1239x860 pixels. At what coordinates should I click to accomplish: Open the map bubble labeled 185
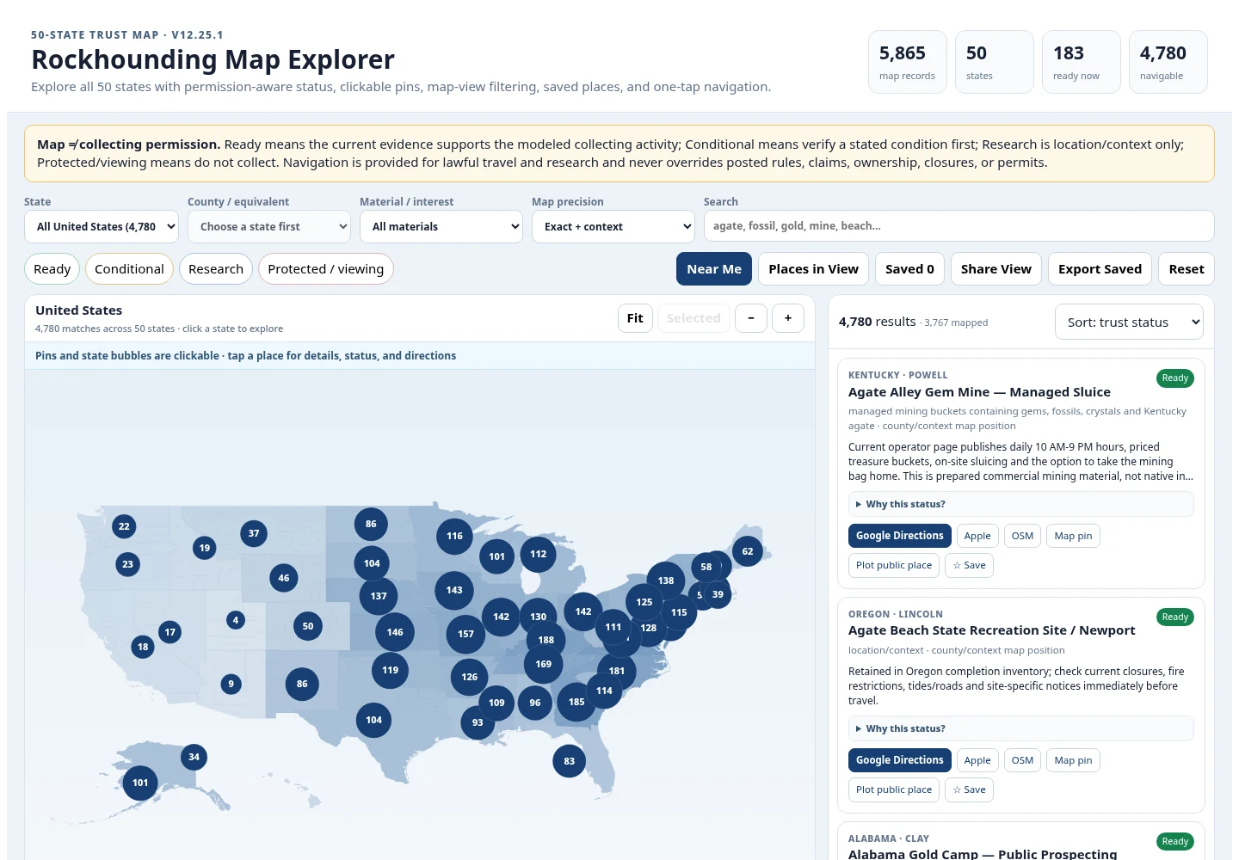[x=576, y=702]
